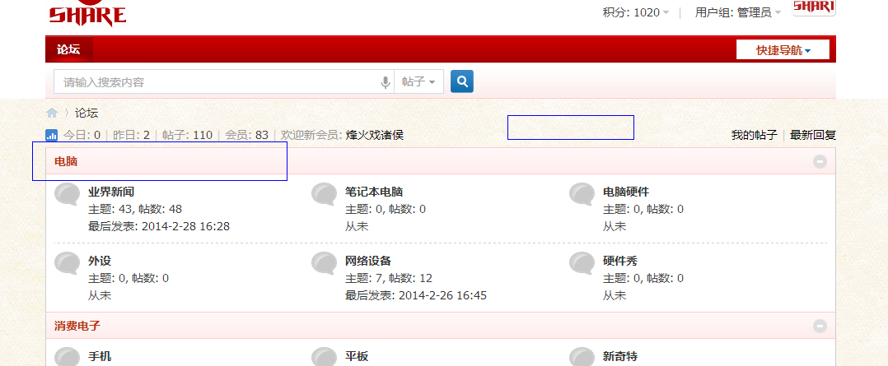Click the speech bubble icon beside 外设

[x=68, y=263]
